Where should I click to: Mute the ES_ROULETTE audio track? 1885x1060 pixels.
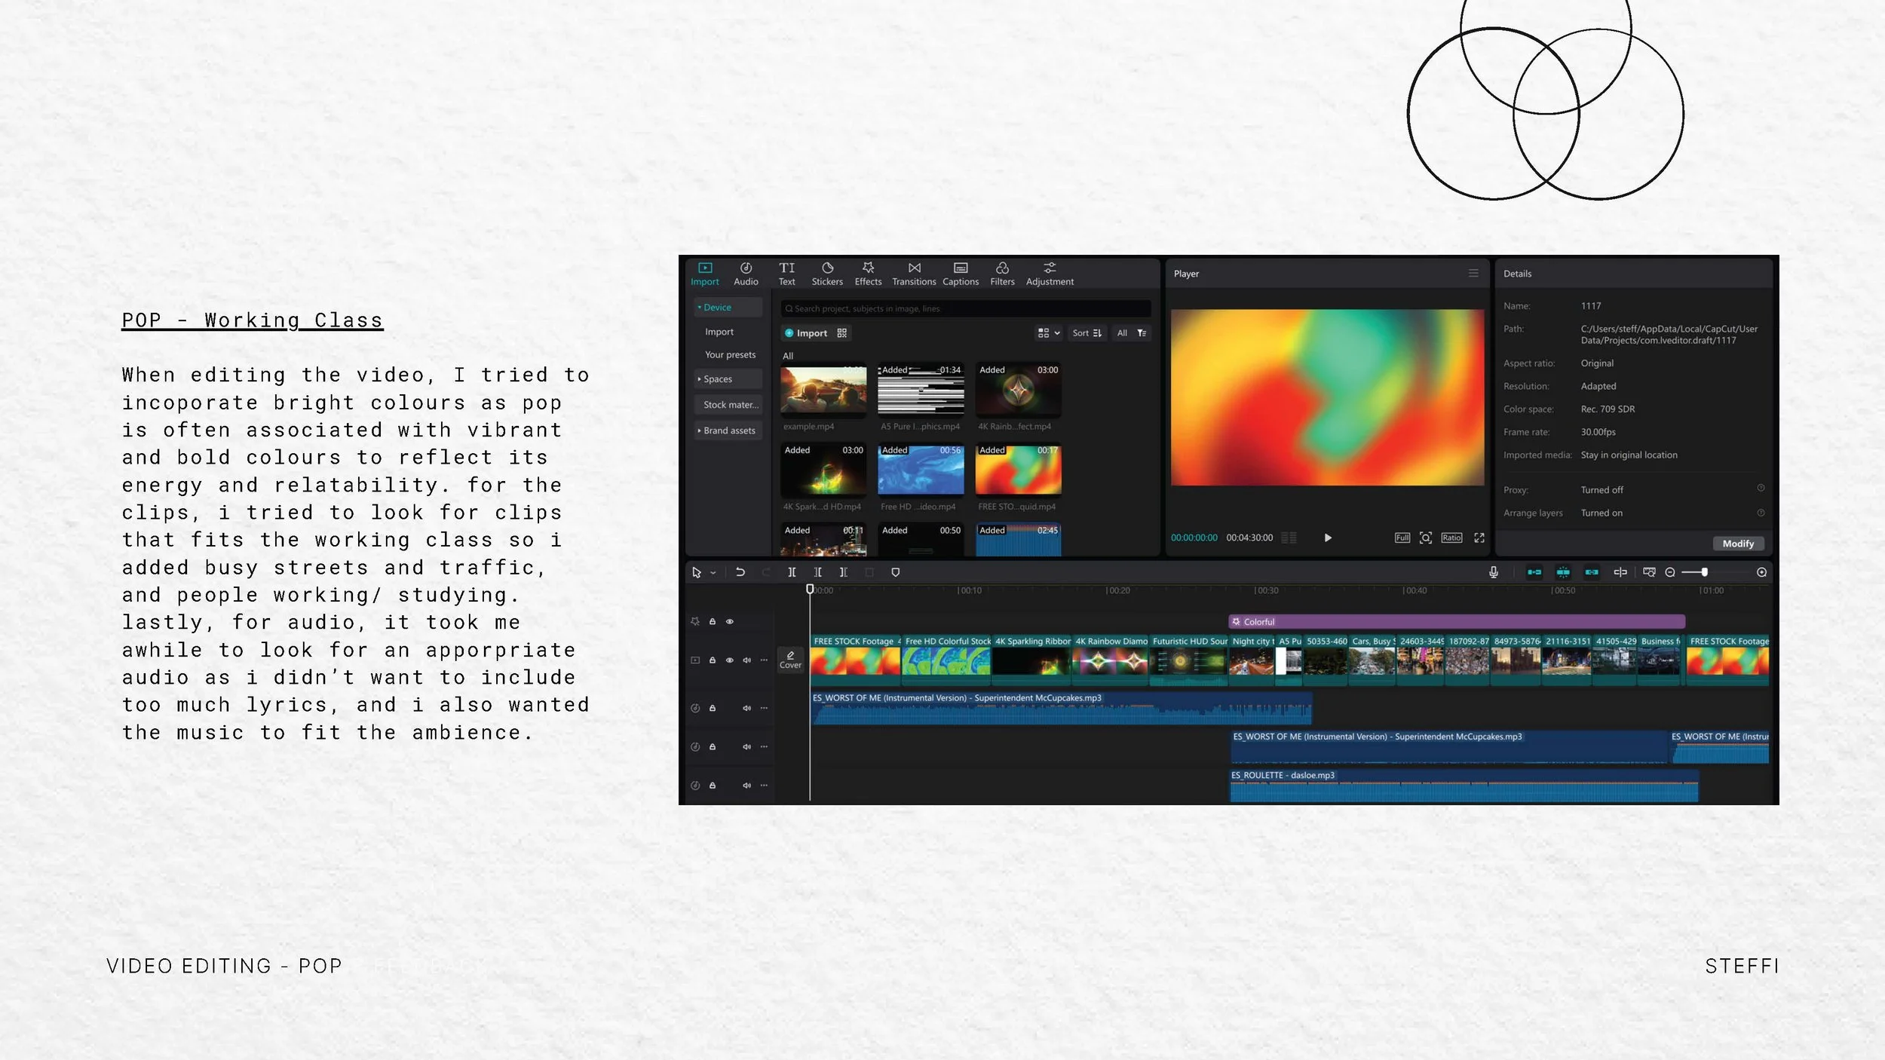coord(746,786)
